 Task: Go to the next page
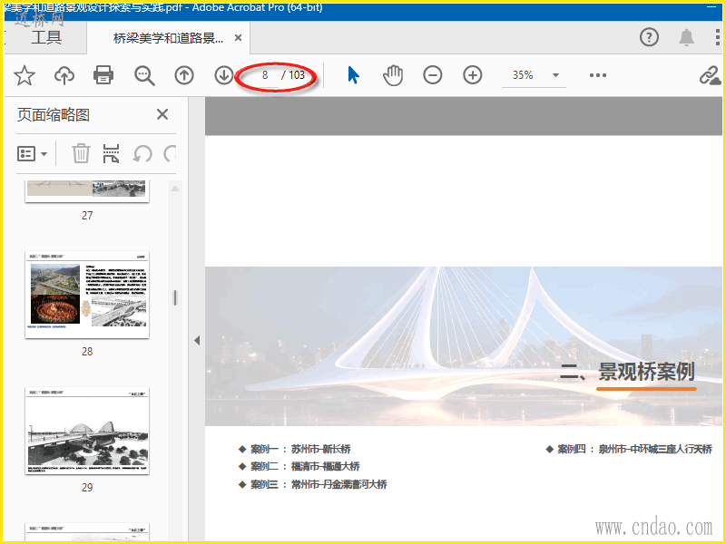pyautogui.click(x=223, y=75)
